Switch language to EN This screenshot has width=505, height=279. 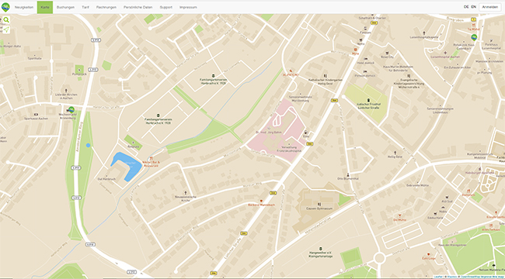pyautogui.click(x=473, y=7)
